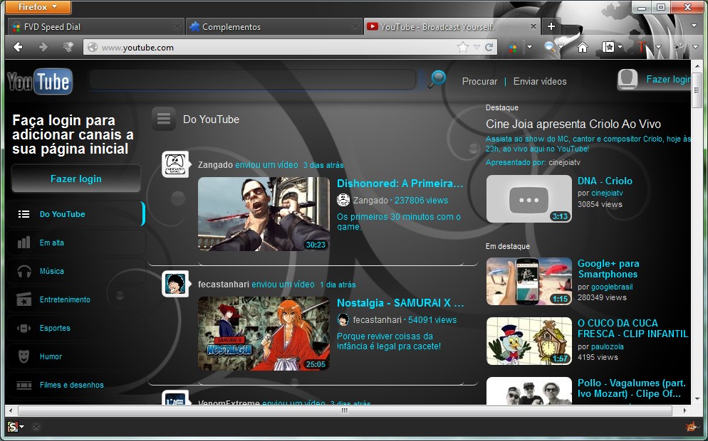Screen dimensions: 708x441
Task: Click into the YouTube search input field
Action: pos(252,80)
